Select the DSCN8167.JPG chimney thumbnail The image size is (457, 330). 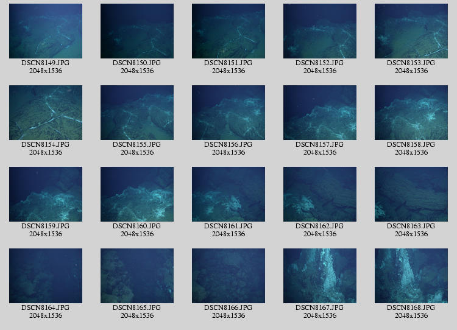[x=320, y=276]
